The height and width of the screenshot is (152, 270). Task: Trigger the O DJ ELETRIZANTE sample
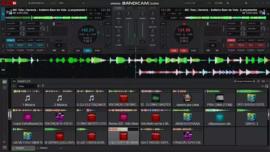pyautogui.click(x=91, y=98)
